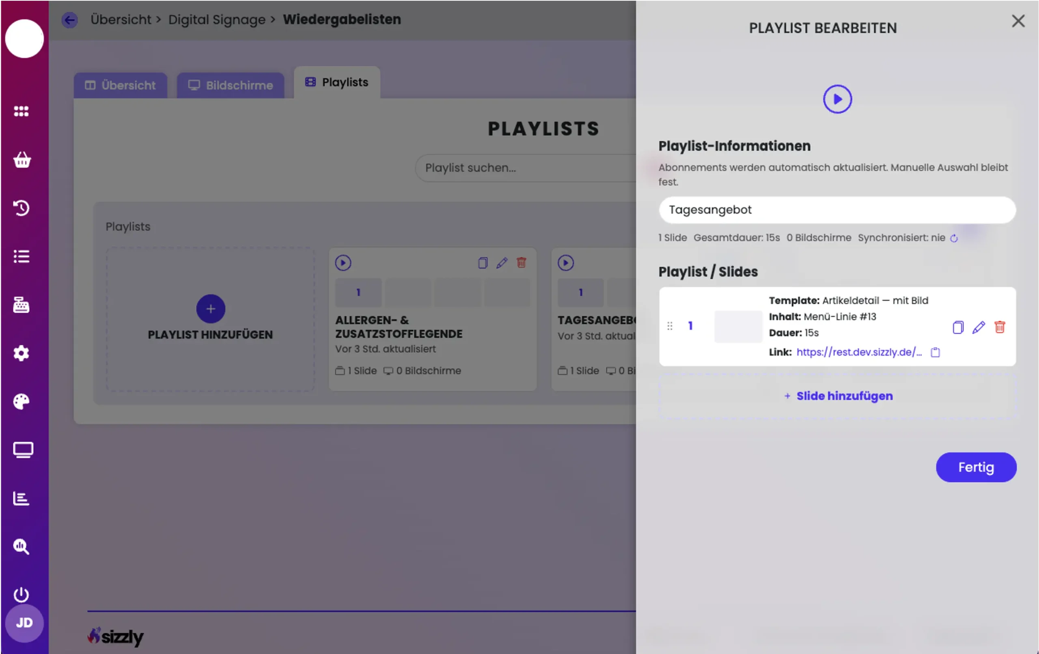Edit slide 1 with pencil icon
1039x654 pixels.
pyautogui.click(x=979, y=327)
